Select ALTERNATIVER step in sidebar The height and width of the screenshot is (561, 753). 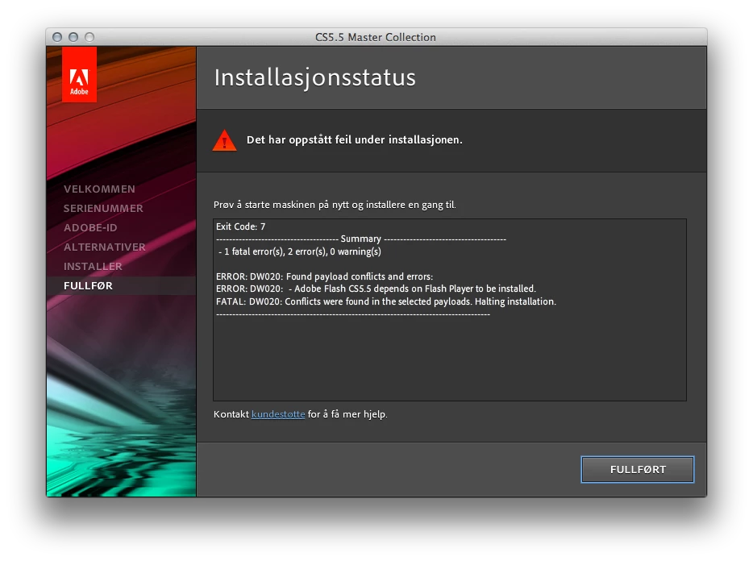(104, 247)
